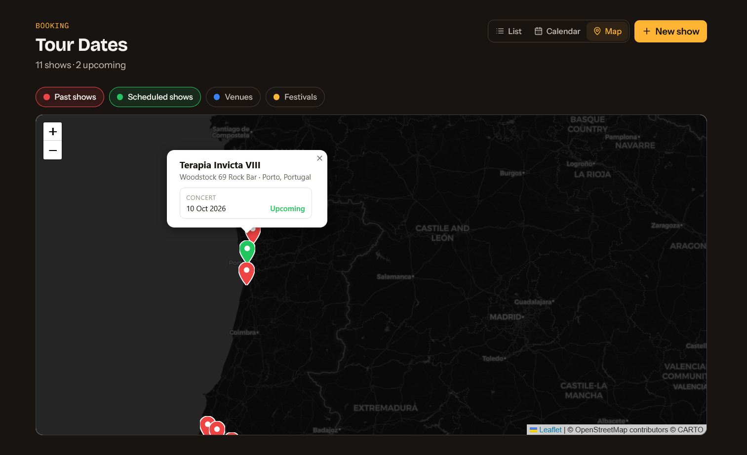Select the green scheduled show map pin
The image size is (747, 455).
click(247, 251)
